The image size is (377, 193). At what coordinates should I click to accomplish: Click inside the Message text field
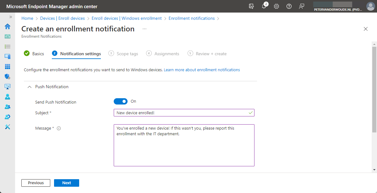(184, 145)
